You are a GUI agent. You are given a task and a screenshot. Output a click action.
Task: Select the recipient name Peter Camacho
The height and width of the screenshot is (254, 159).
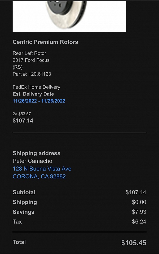pyautogui.click(x=32, y=161)
